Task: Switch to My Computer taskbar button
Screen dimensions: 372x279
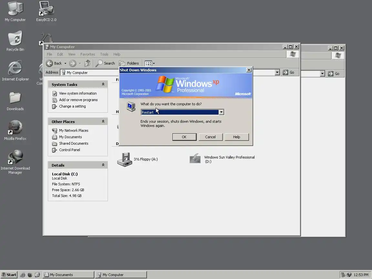Action: tap(121, 275)
